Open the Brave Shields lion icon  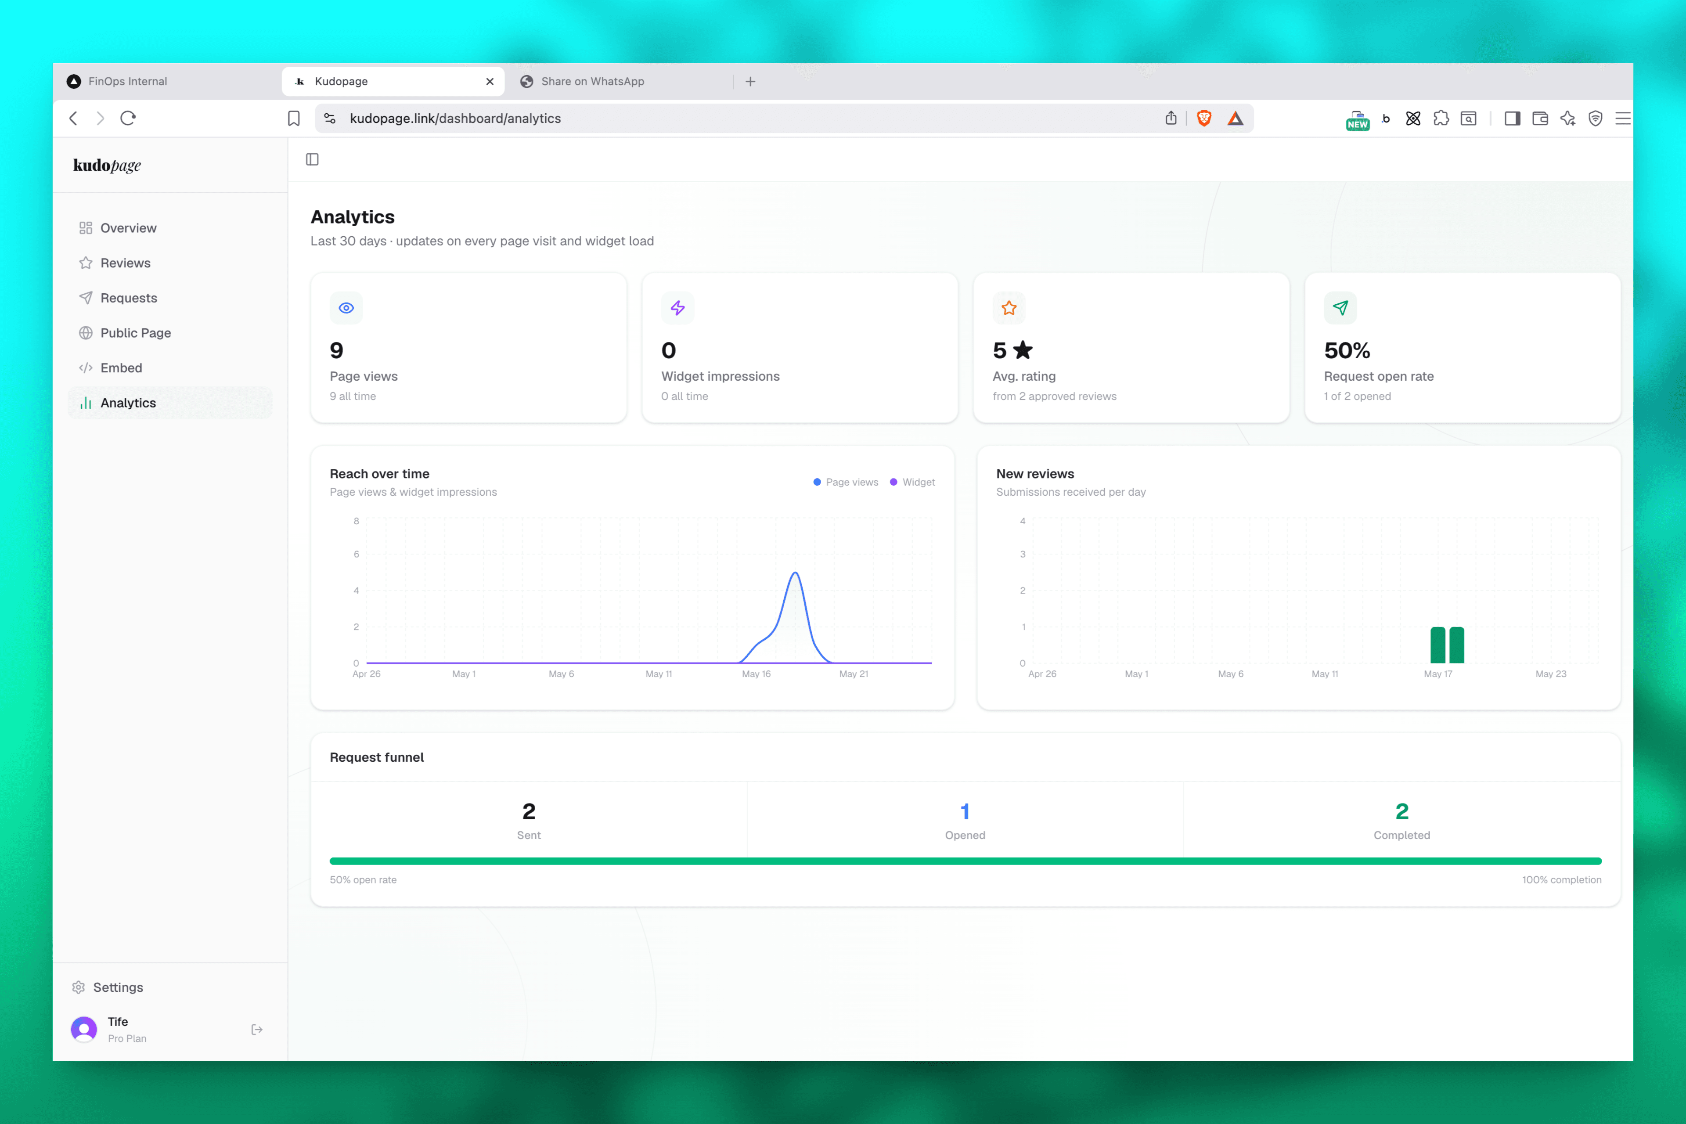coord(1204,118)
